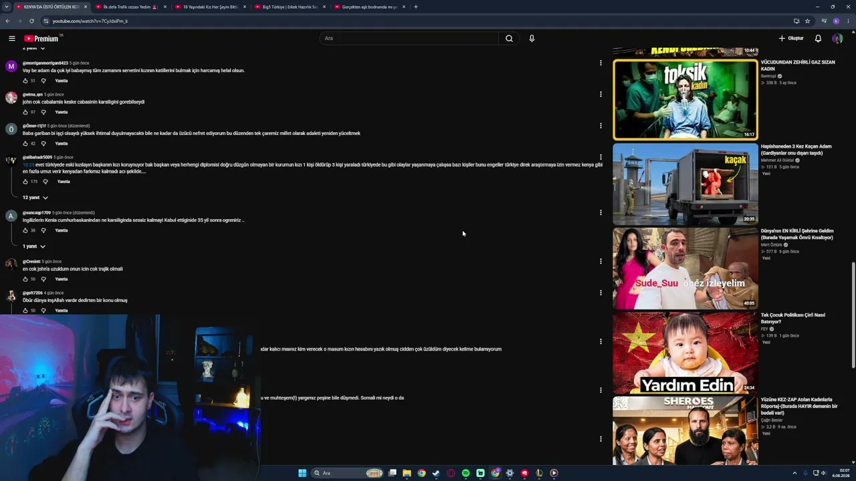The image size is (856, 481).
Task: Bookmark this page with the star
Action: coord(807,21)
